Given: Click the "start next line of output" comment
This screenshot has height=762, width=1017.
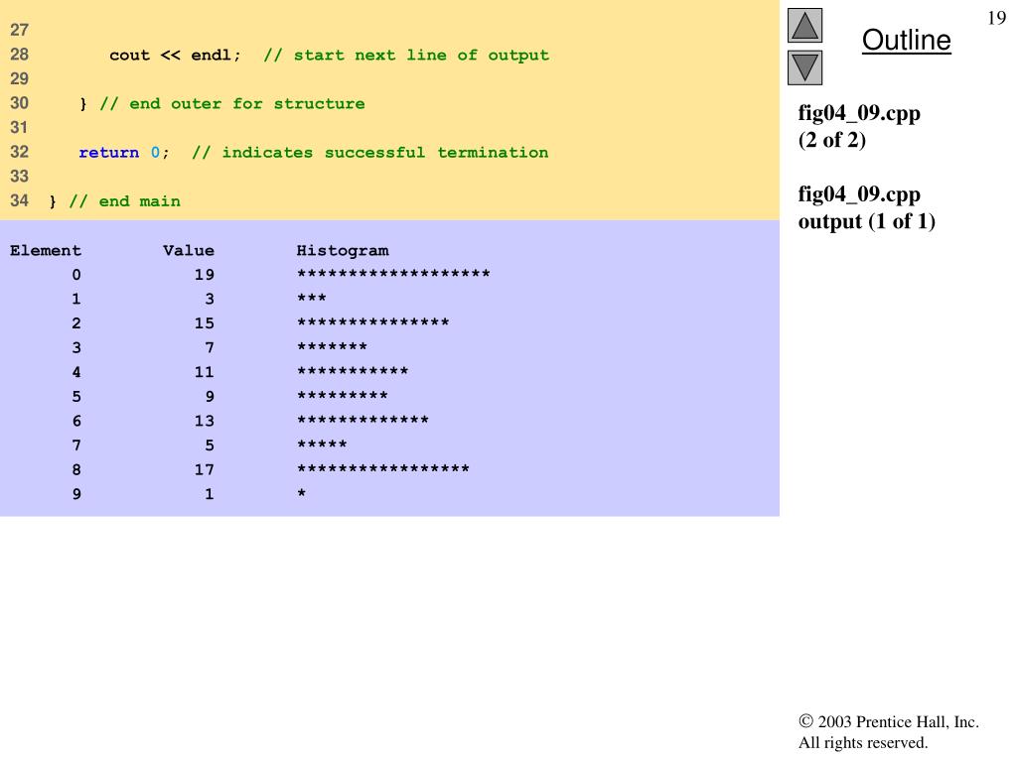Looking at the screenshot, I should 406,56.
